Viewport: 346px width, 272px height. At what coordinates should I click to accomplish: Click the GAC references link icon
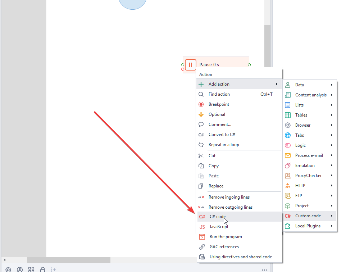202,247
